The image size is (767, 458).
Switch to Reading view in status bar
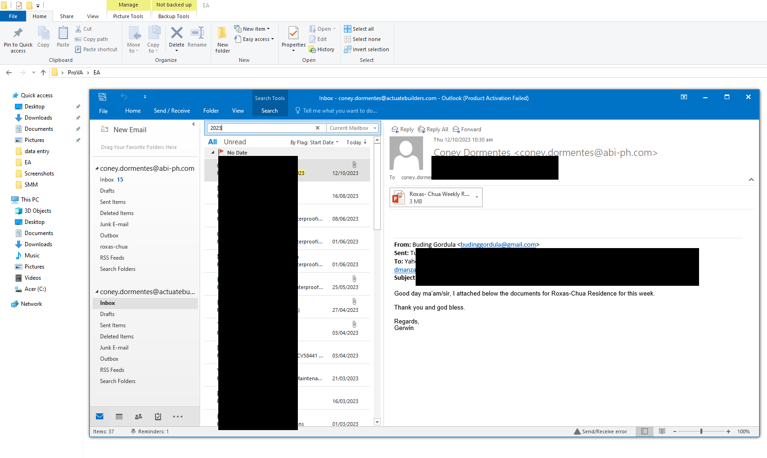pyautogui.click(x=662, y=431)
